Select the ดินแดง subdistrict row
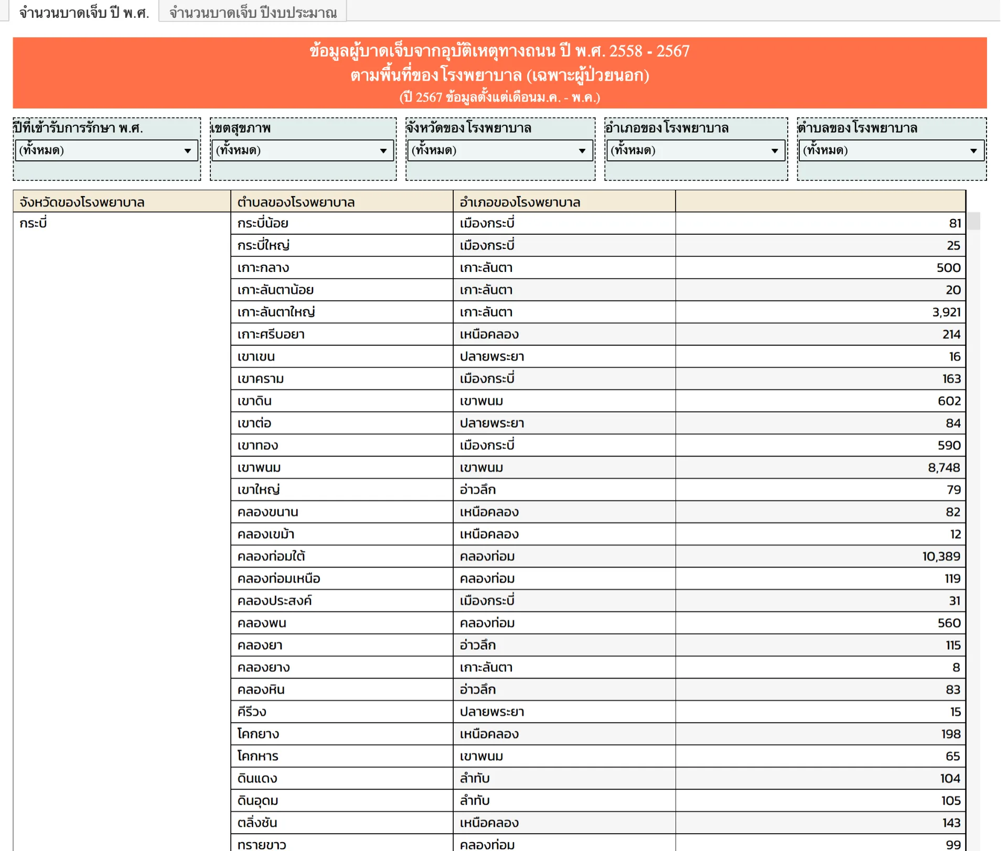The image size is (1007, 851). (342, 778)
